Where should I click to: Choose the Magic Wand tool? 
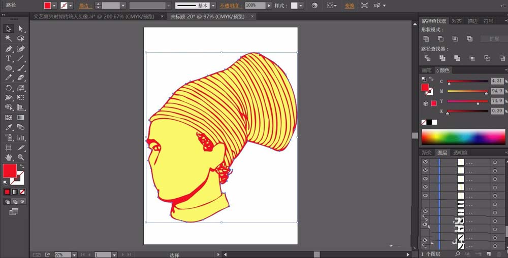click(x=9, y=39)
